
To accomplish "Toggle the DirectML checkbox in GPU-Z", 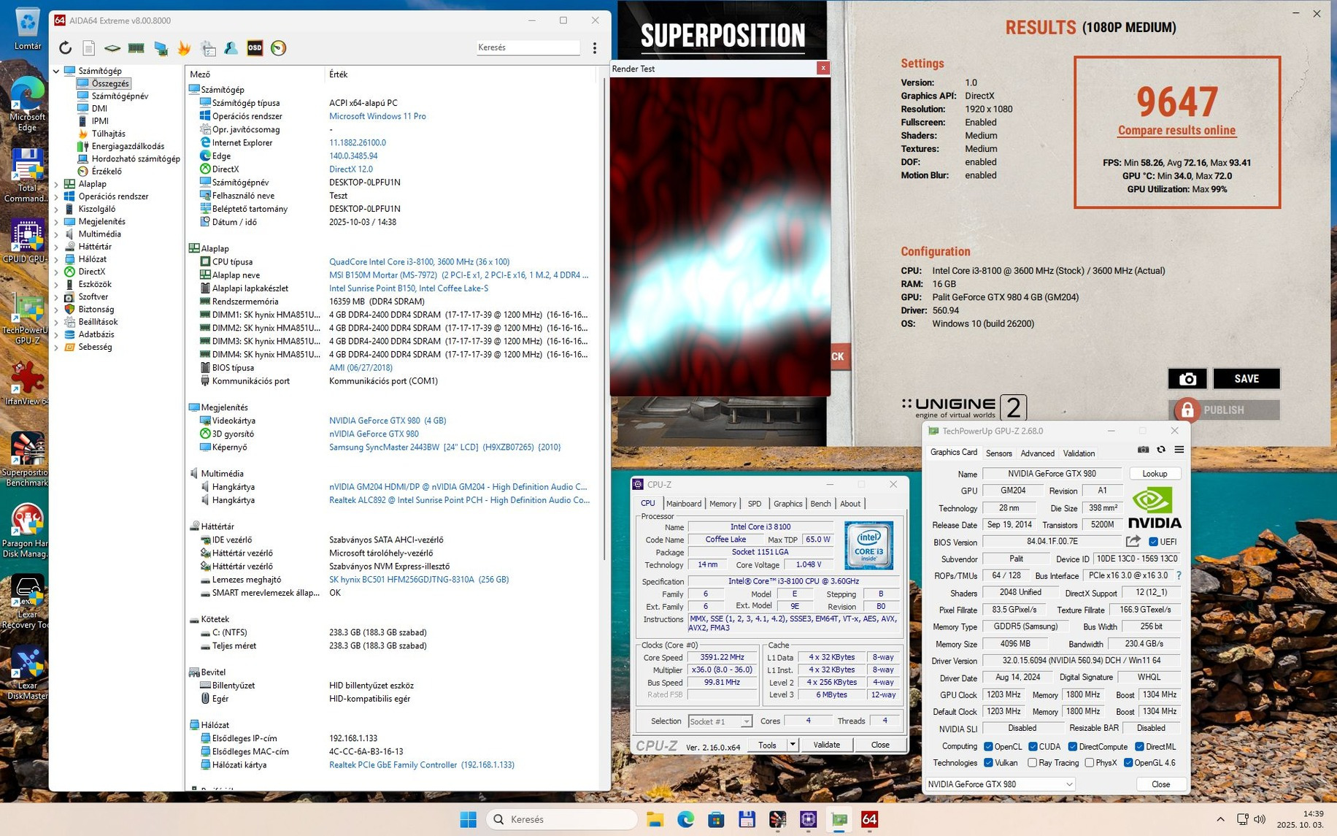I will (1139, 746).
